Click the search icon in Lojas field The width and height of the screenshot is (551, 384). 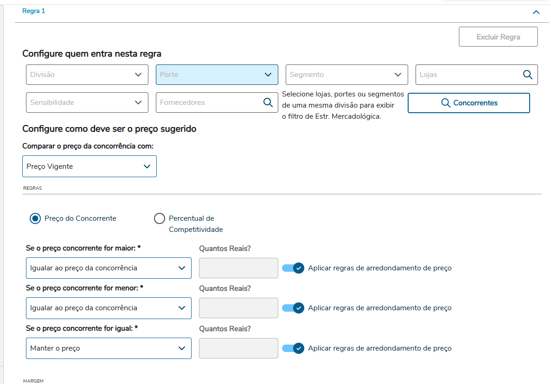point(527,75)
